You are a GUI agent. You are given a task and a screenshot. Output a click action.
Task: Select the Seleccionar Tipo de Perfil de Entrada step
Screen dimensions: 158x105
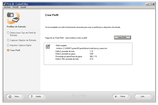(21, 34)
